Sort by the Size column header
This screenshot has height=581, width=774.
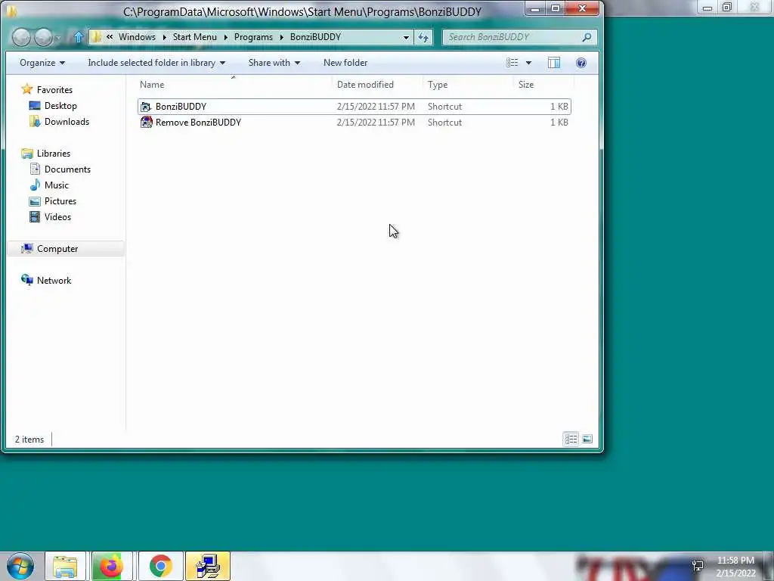click(543, 85)
